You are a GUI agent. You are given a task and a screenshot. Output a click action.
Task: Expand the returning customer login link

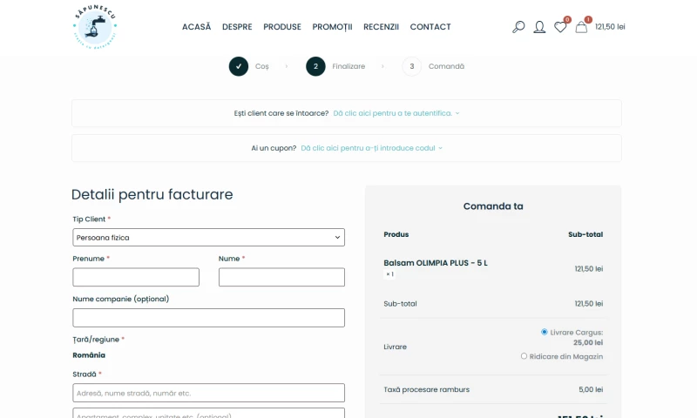[x=396, y=113]
